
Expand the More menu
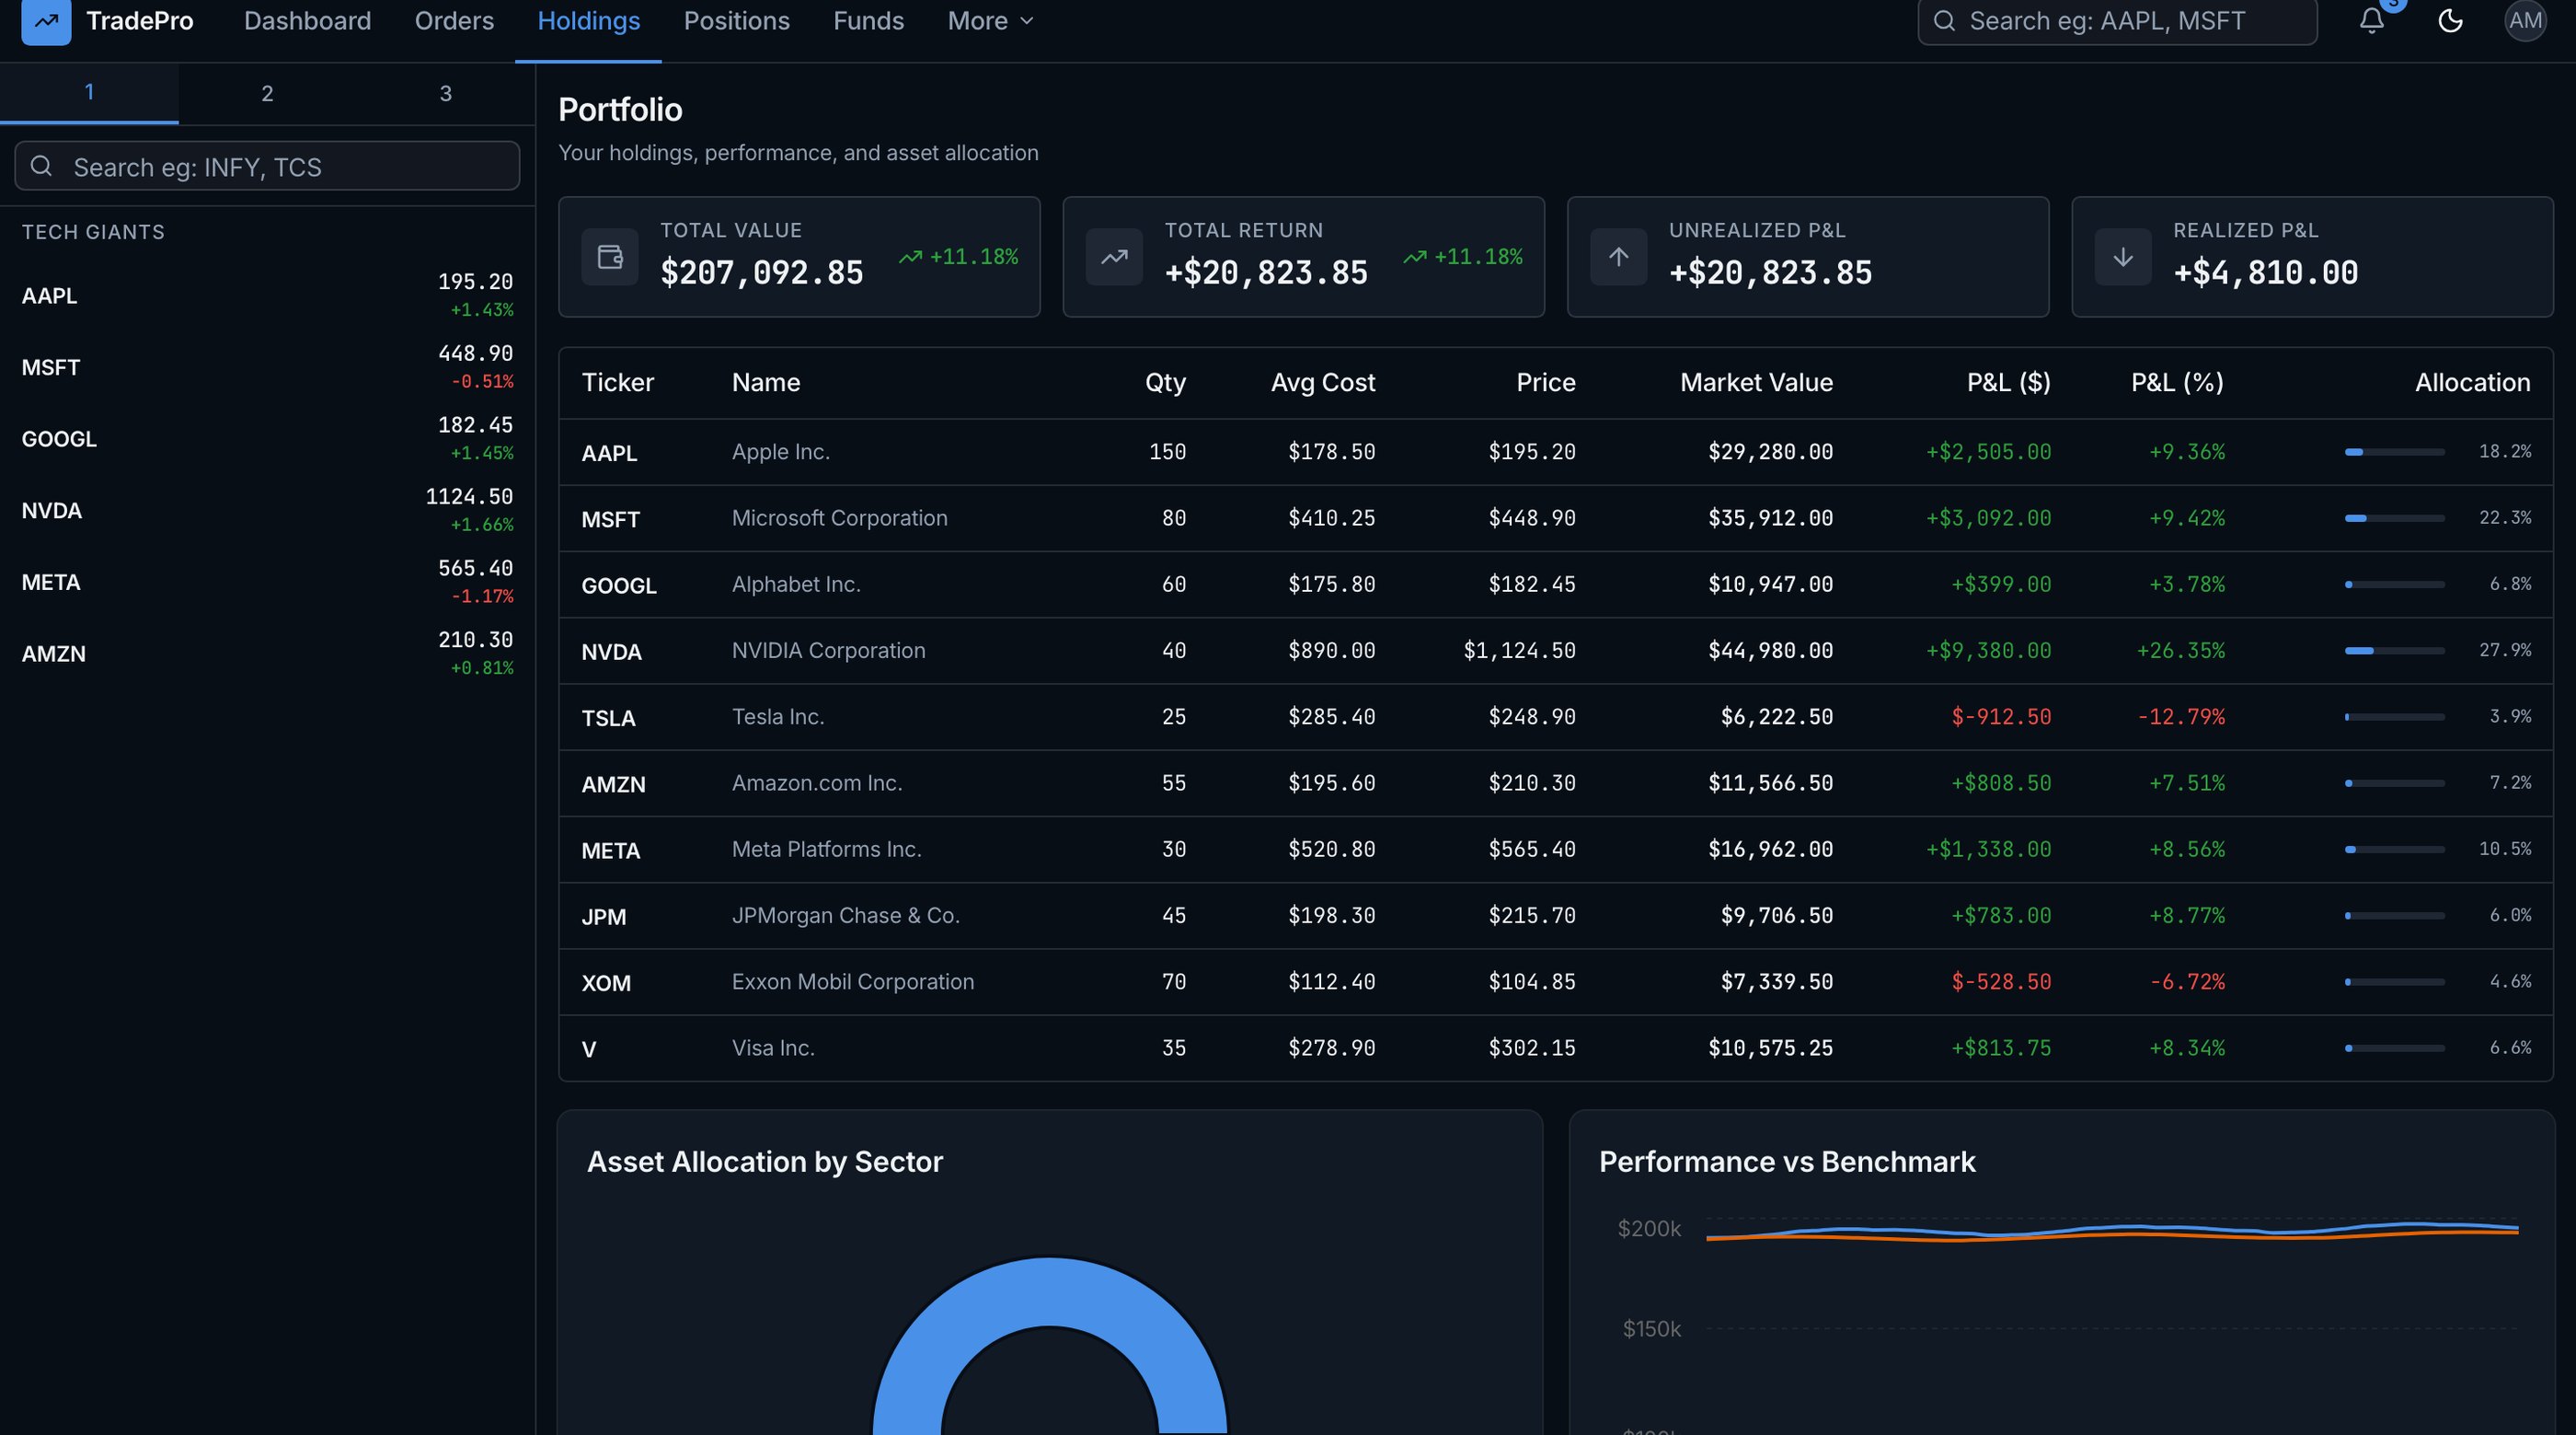(x=990, y=21)
